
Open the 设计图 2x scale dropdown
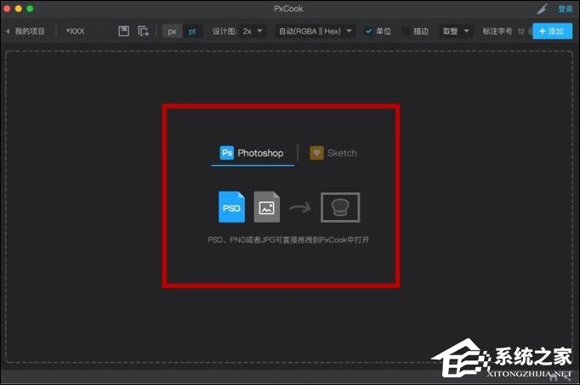point(253,31)
